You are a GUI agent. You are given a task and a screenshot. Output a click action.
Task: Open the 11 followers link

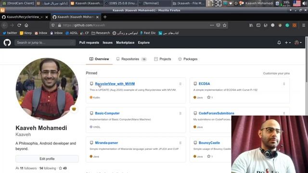[x=26, y=168]
